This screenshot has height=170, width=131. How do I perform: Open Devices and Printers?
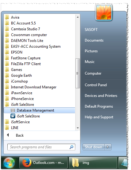point(101,96)
